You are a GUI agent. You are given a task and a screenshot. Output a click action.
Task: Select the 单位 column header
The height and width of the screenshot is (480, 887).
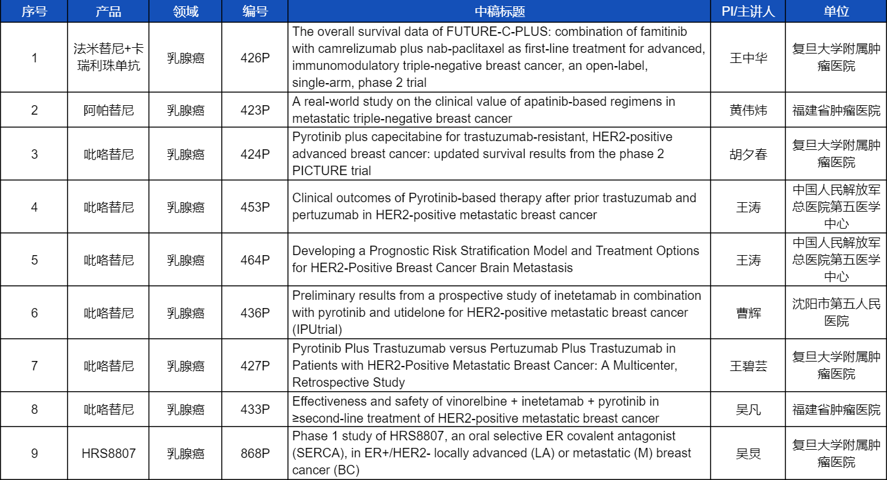[836, 11]
